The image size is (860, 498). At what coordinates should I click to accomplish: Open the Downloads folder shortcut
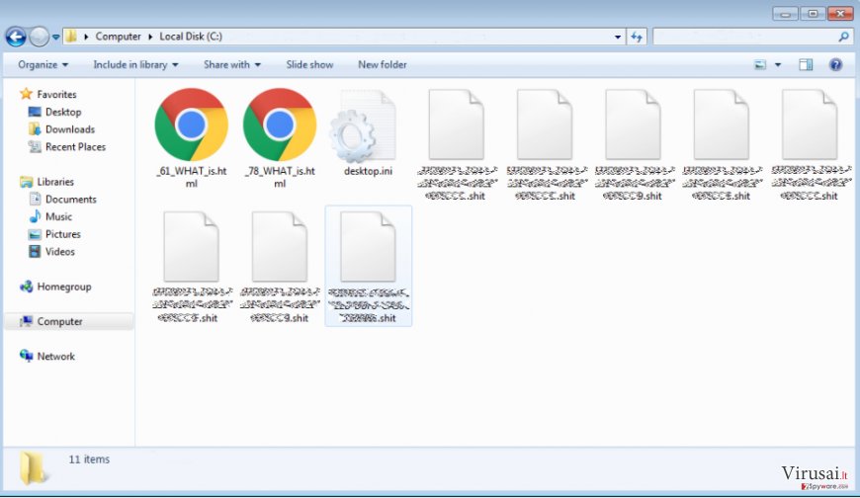(x=61, y=129)
